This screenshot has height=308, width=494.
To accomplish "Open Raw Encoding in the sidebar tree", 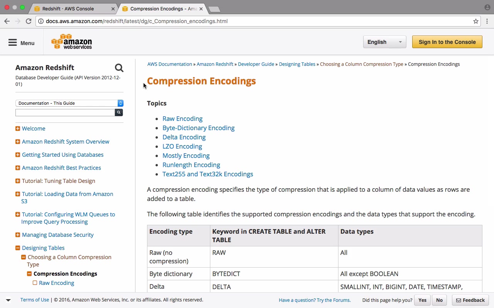I will [56, 283].
